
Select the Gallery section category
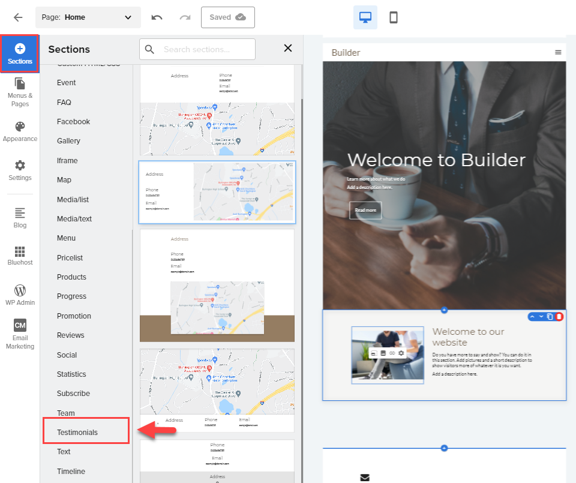[x=68, y=141]
